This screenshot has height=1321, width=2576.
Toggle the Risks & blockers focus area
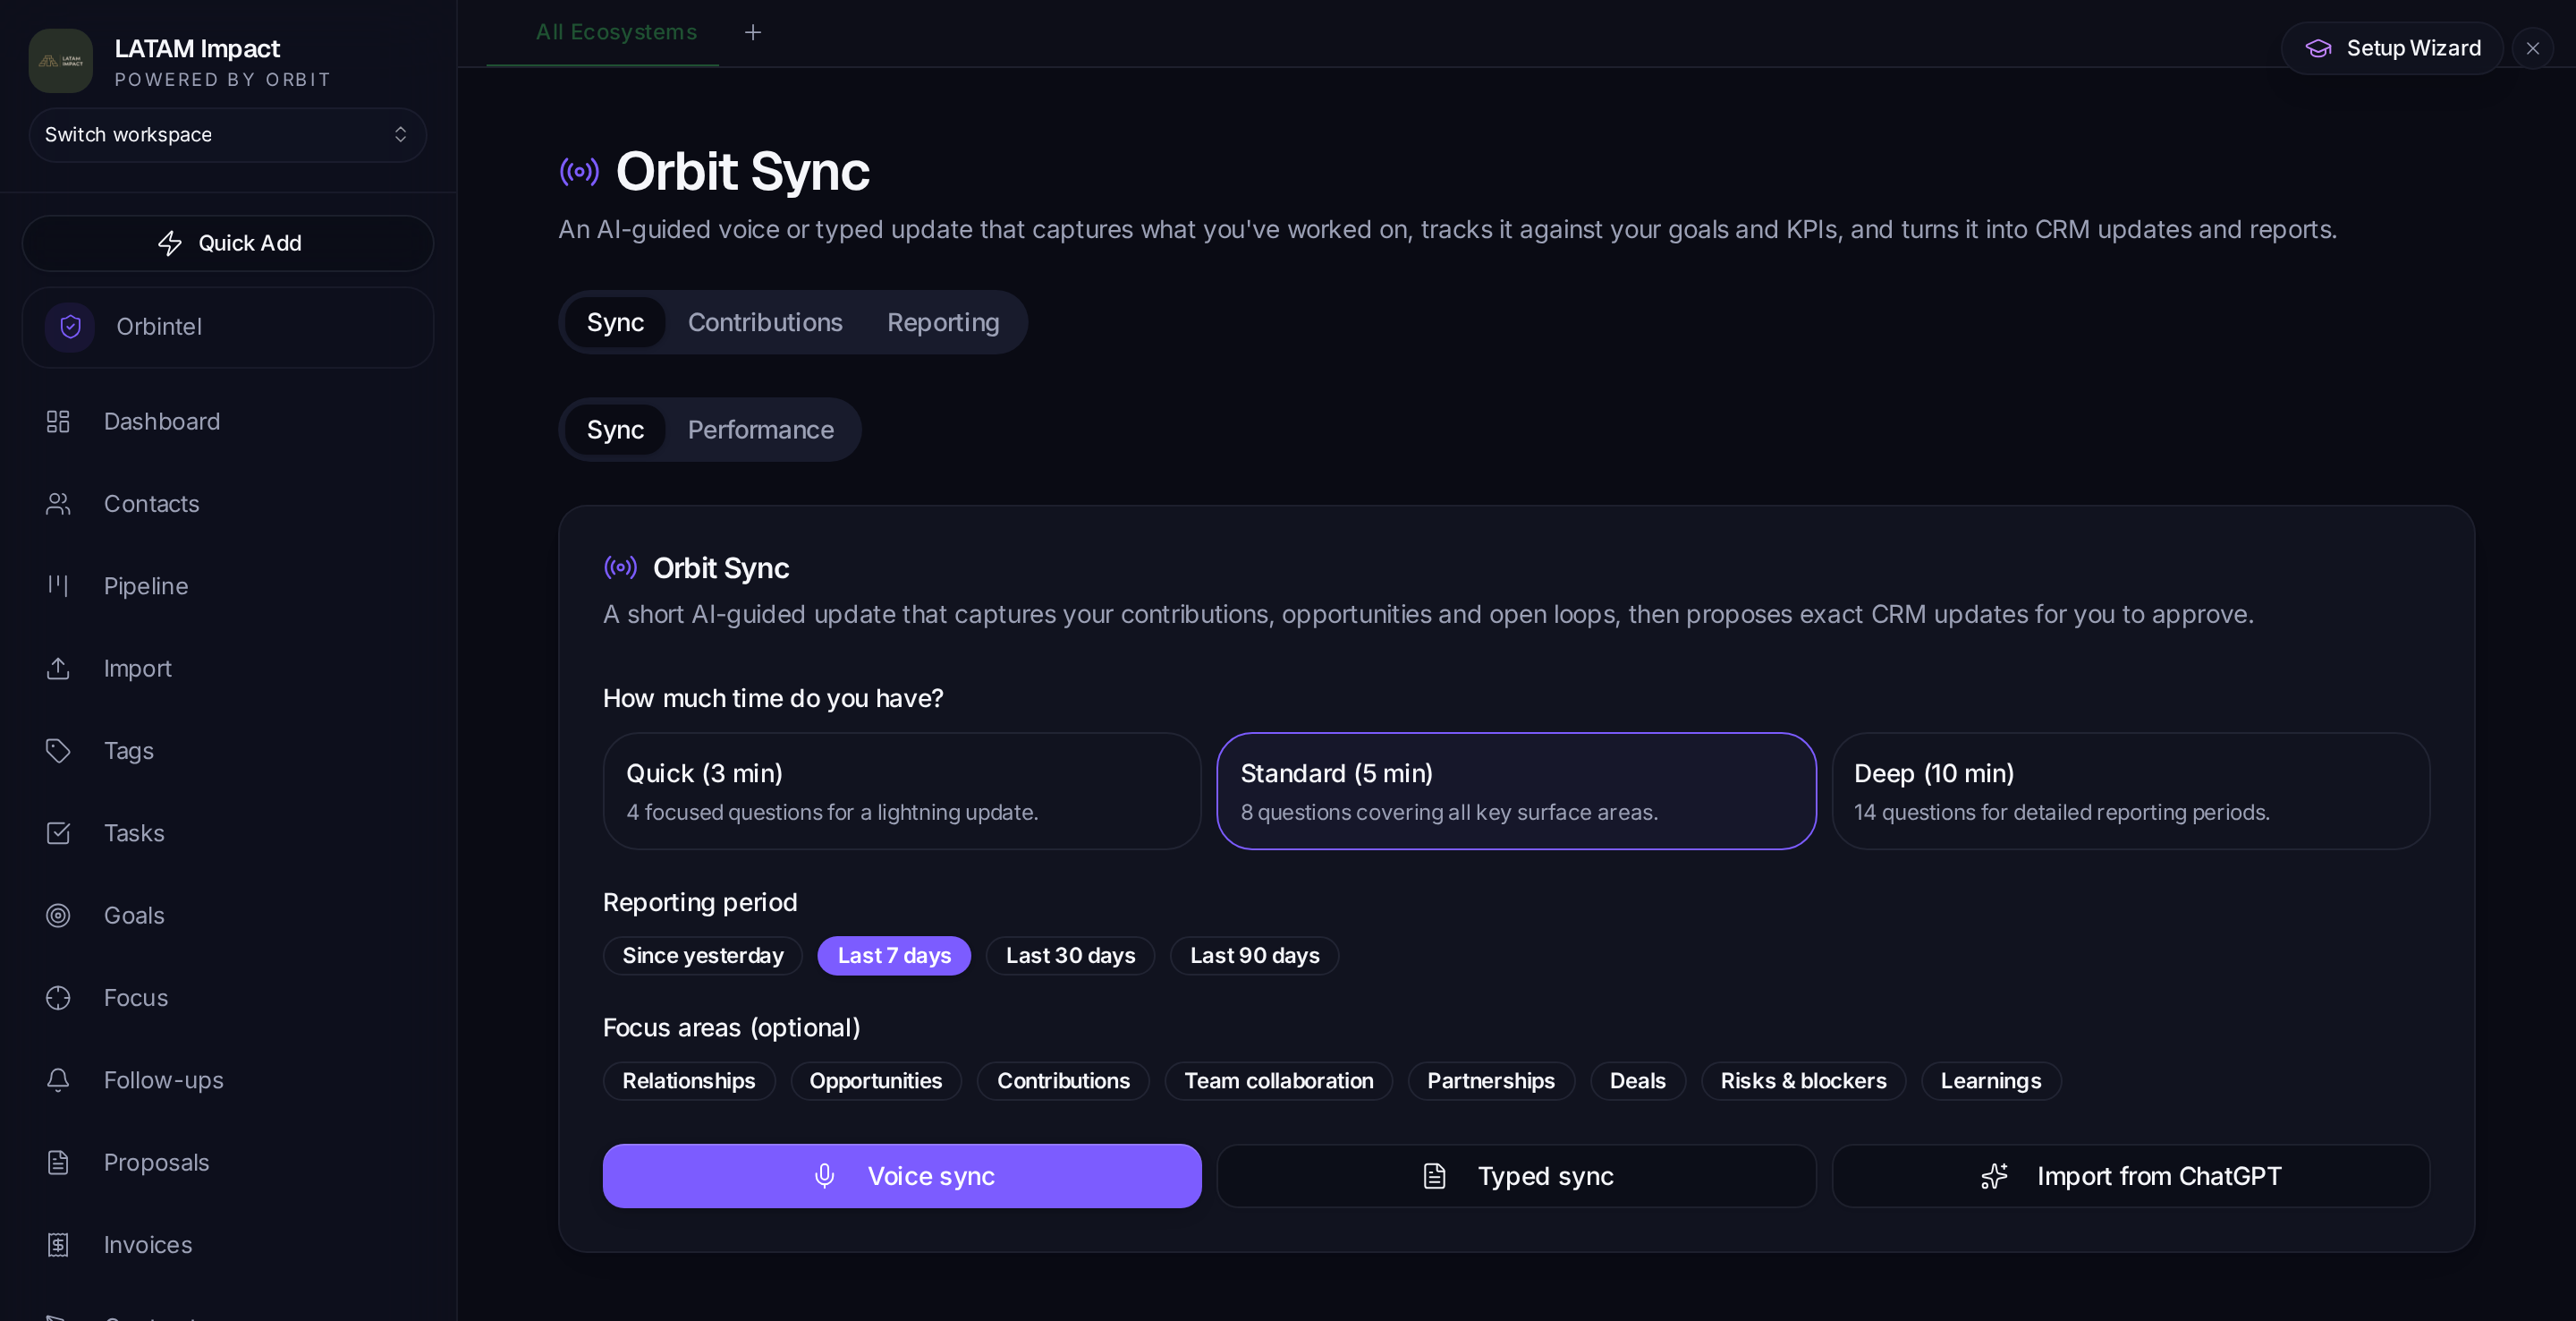1803,1081
